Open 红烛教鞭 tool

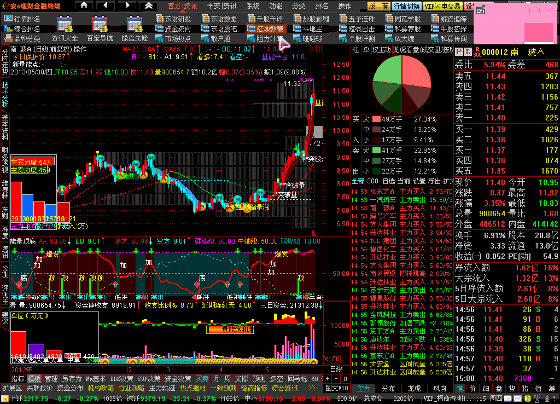266,28
